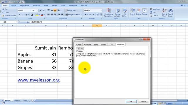The image size is (188, 105).
Task: Increase Decimal places
Action: tap(98, 15)
